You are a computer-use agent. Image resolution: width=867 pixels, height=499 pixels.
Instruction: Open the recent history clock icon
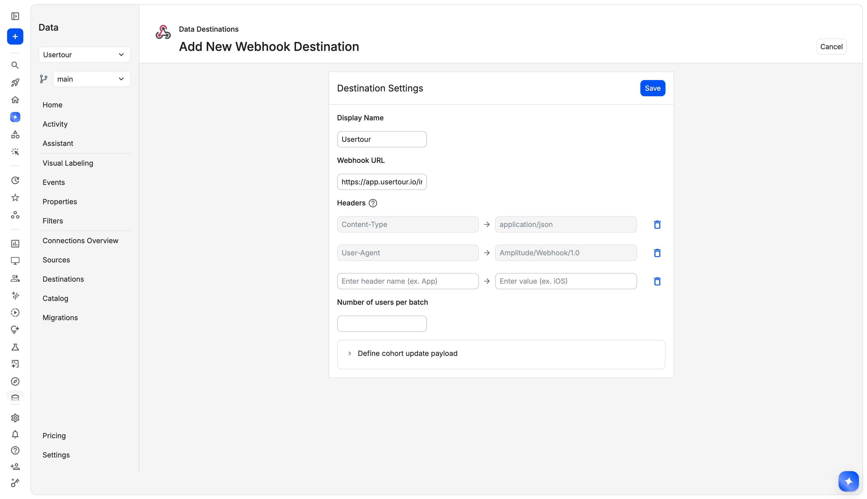(15, 180)
